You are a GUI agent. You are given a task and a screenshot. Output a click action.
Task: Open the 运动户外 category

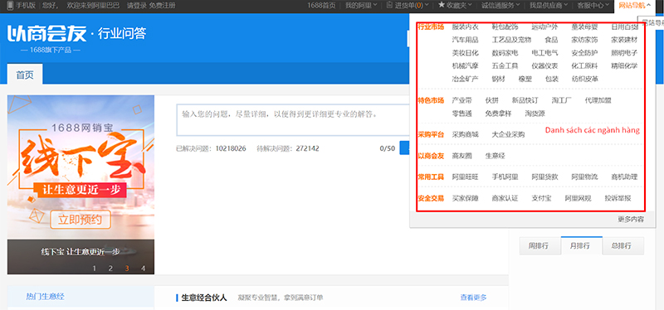(x=544, y=27)
